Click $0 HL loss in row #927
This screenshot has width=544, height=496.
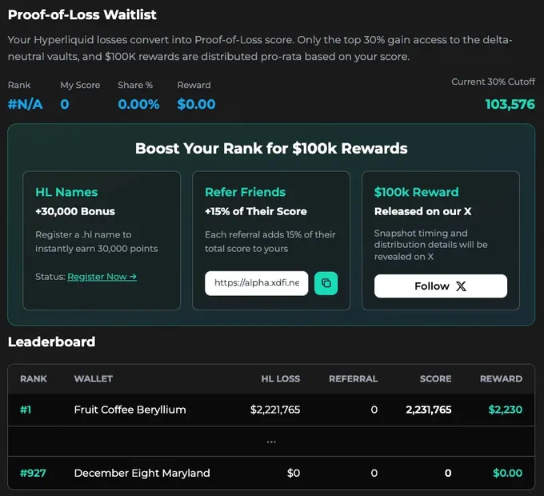click(x=294, y=473)
